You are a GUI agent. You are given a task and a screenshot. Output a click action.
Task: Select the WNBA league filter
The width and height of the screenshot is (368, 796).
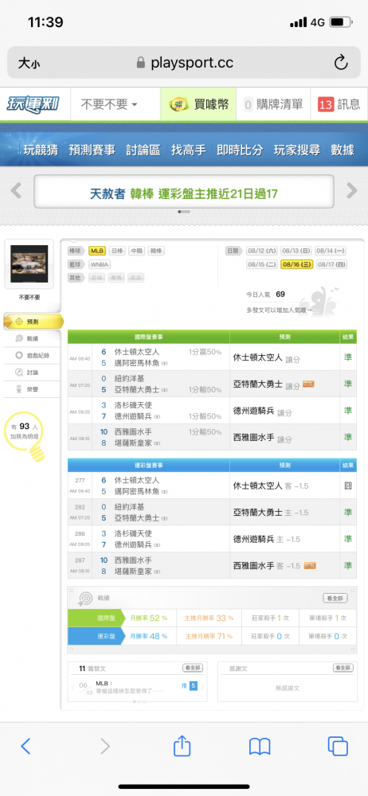pos(100,264)
